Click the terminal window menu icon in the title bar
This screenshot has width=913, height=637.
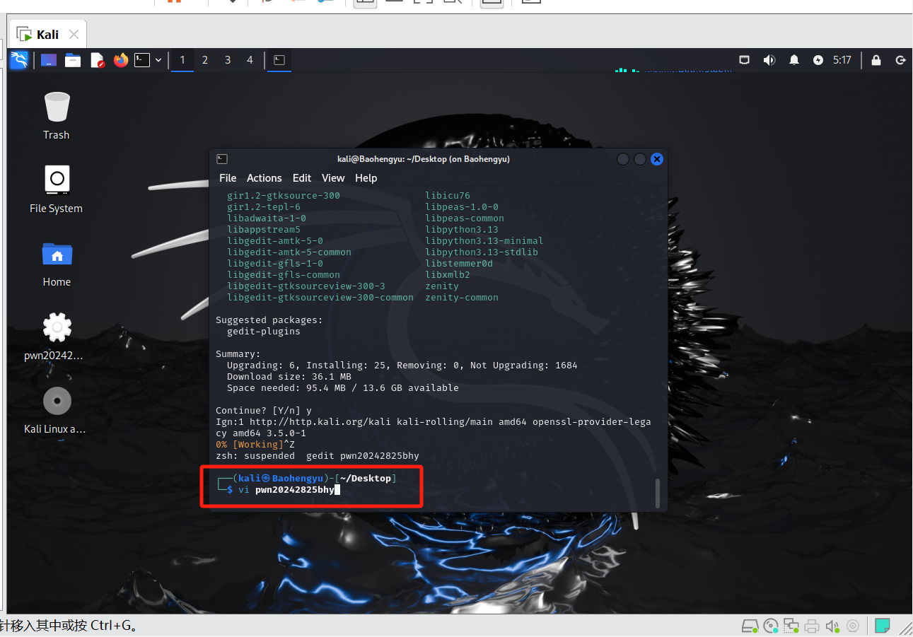coord(222,159)
